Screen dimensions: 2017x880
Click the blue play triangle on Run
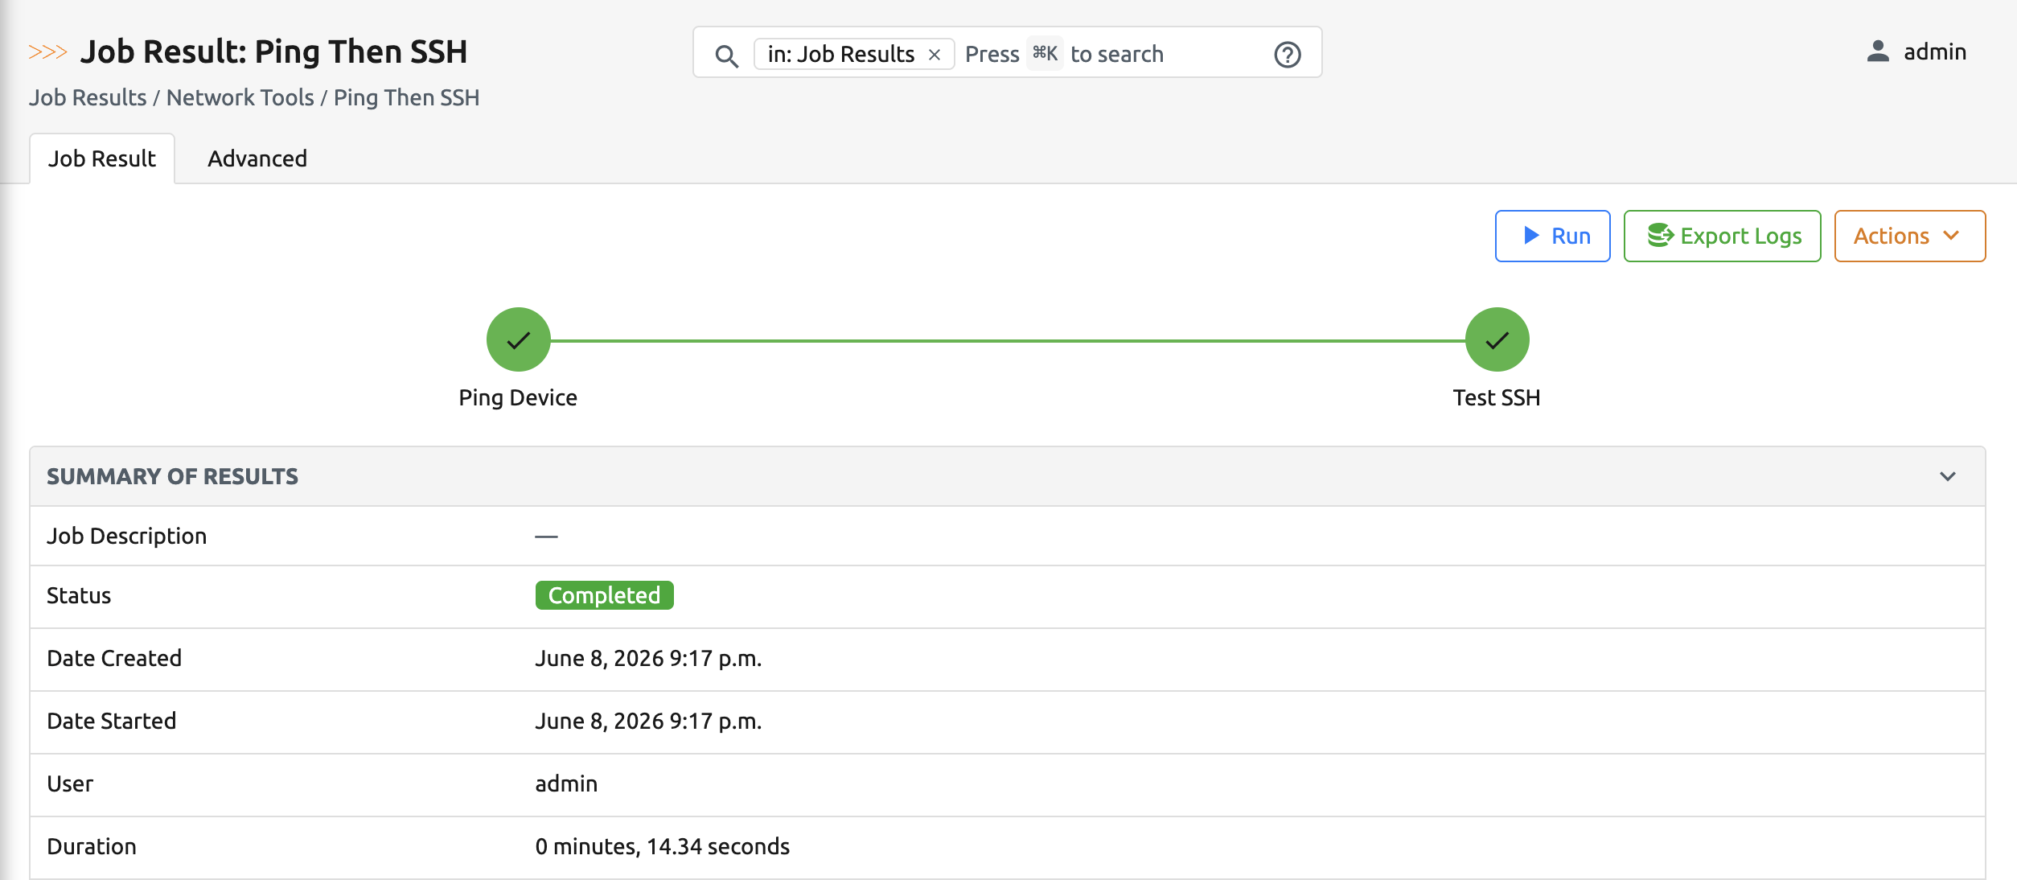(1531, 235)
